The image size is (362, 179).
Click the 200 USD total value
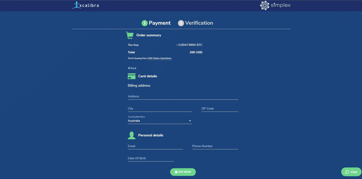tap(196, 52)
